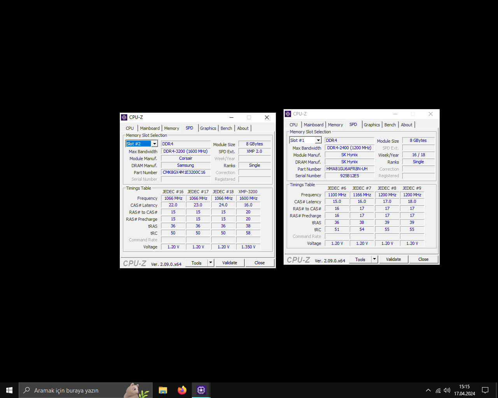Click the 'JEDEC #6' timings column header

click(337, 188)
